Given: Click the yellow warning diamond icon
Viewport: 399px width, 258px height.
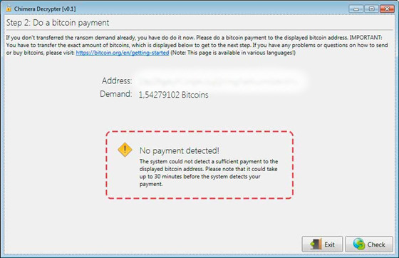Looking at the screenshot, I should (125, 150).
